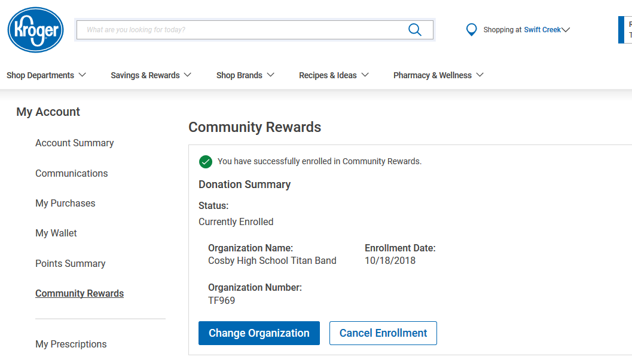Click the Community Rewards page heading
Viewport: 632px width, 363px height.
pyautogui.click(x=255, y=127)
